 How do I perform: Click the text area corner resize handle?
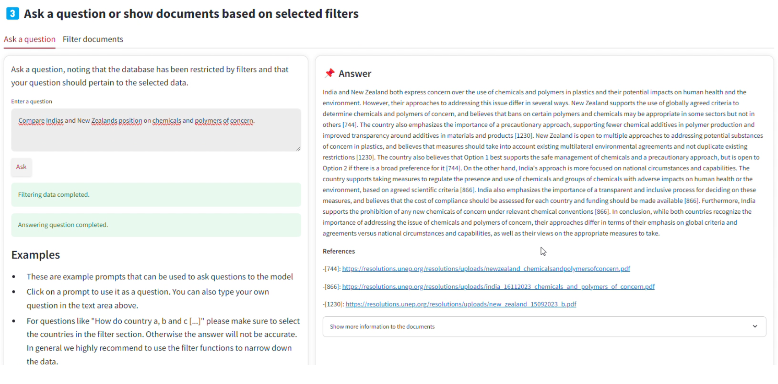[298, 148]
